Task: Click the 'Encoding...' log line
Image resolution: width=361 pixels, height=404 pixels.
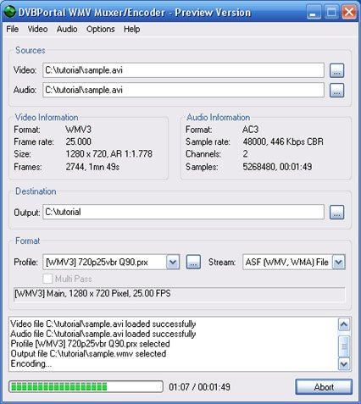Action: (31, 363)
